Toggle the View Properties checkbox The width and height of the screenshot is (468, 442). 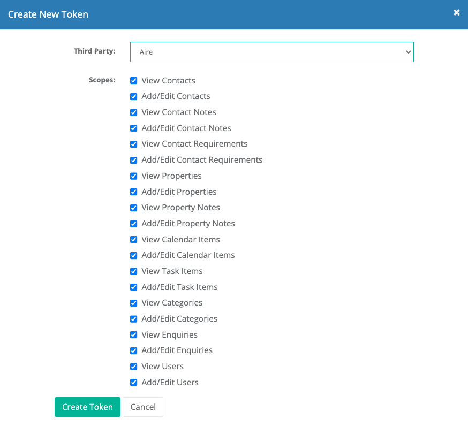pos(134,176)
